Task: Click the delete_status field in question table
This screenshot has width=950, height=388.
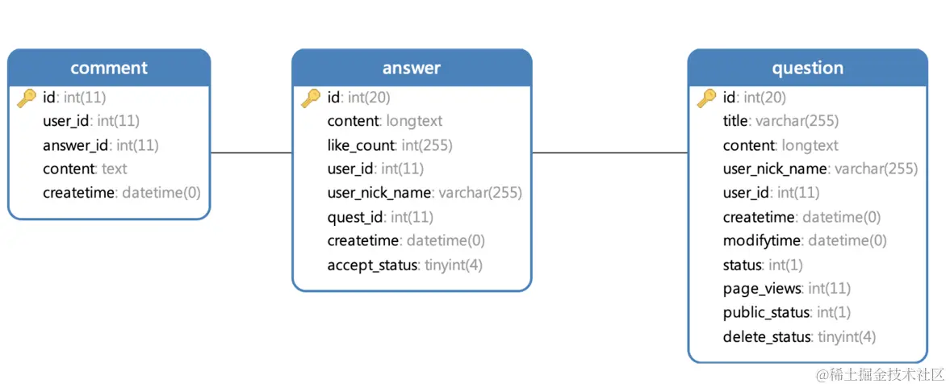Action: click(x=767, y=336)
